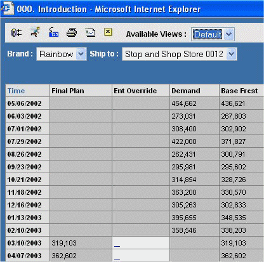264x262 pixels.
Task: Select the Final Plan column header
Action: point(81,91)
